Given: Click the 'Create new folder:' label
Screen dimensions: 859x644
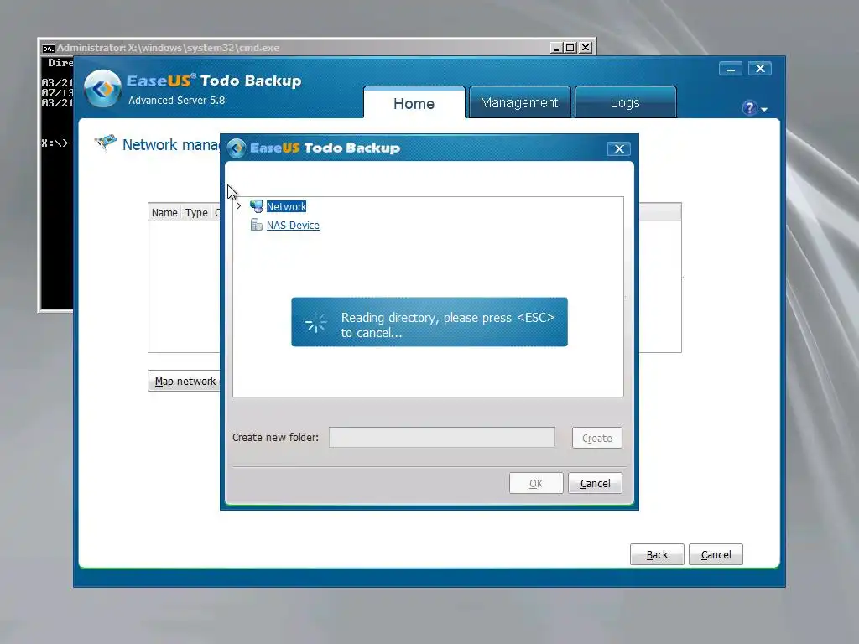Looking at the screenshot, I should [x=275, y=437].
